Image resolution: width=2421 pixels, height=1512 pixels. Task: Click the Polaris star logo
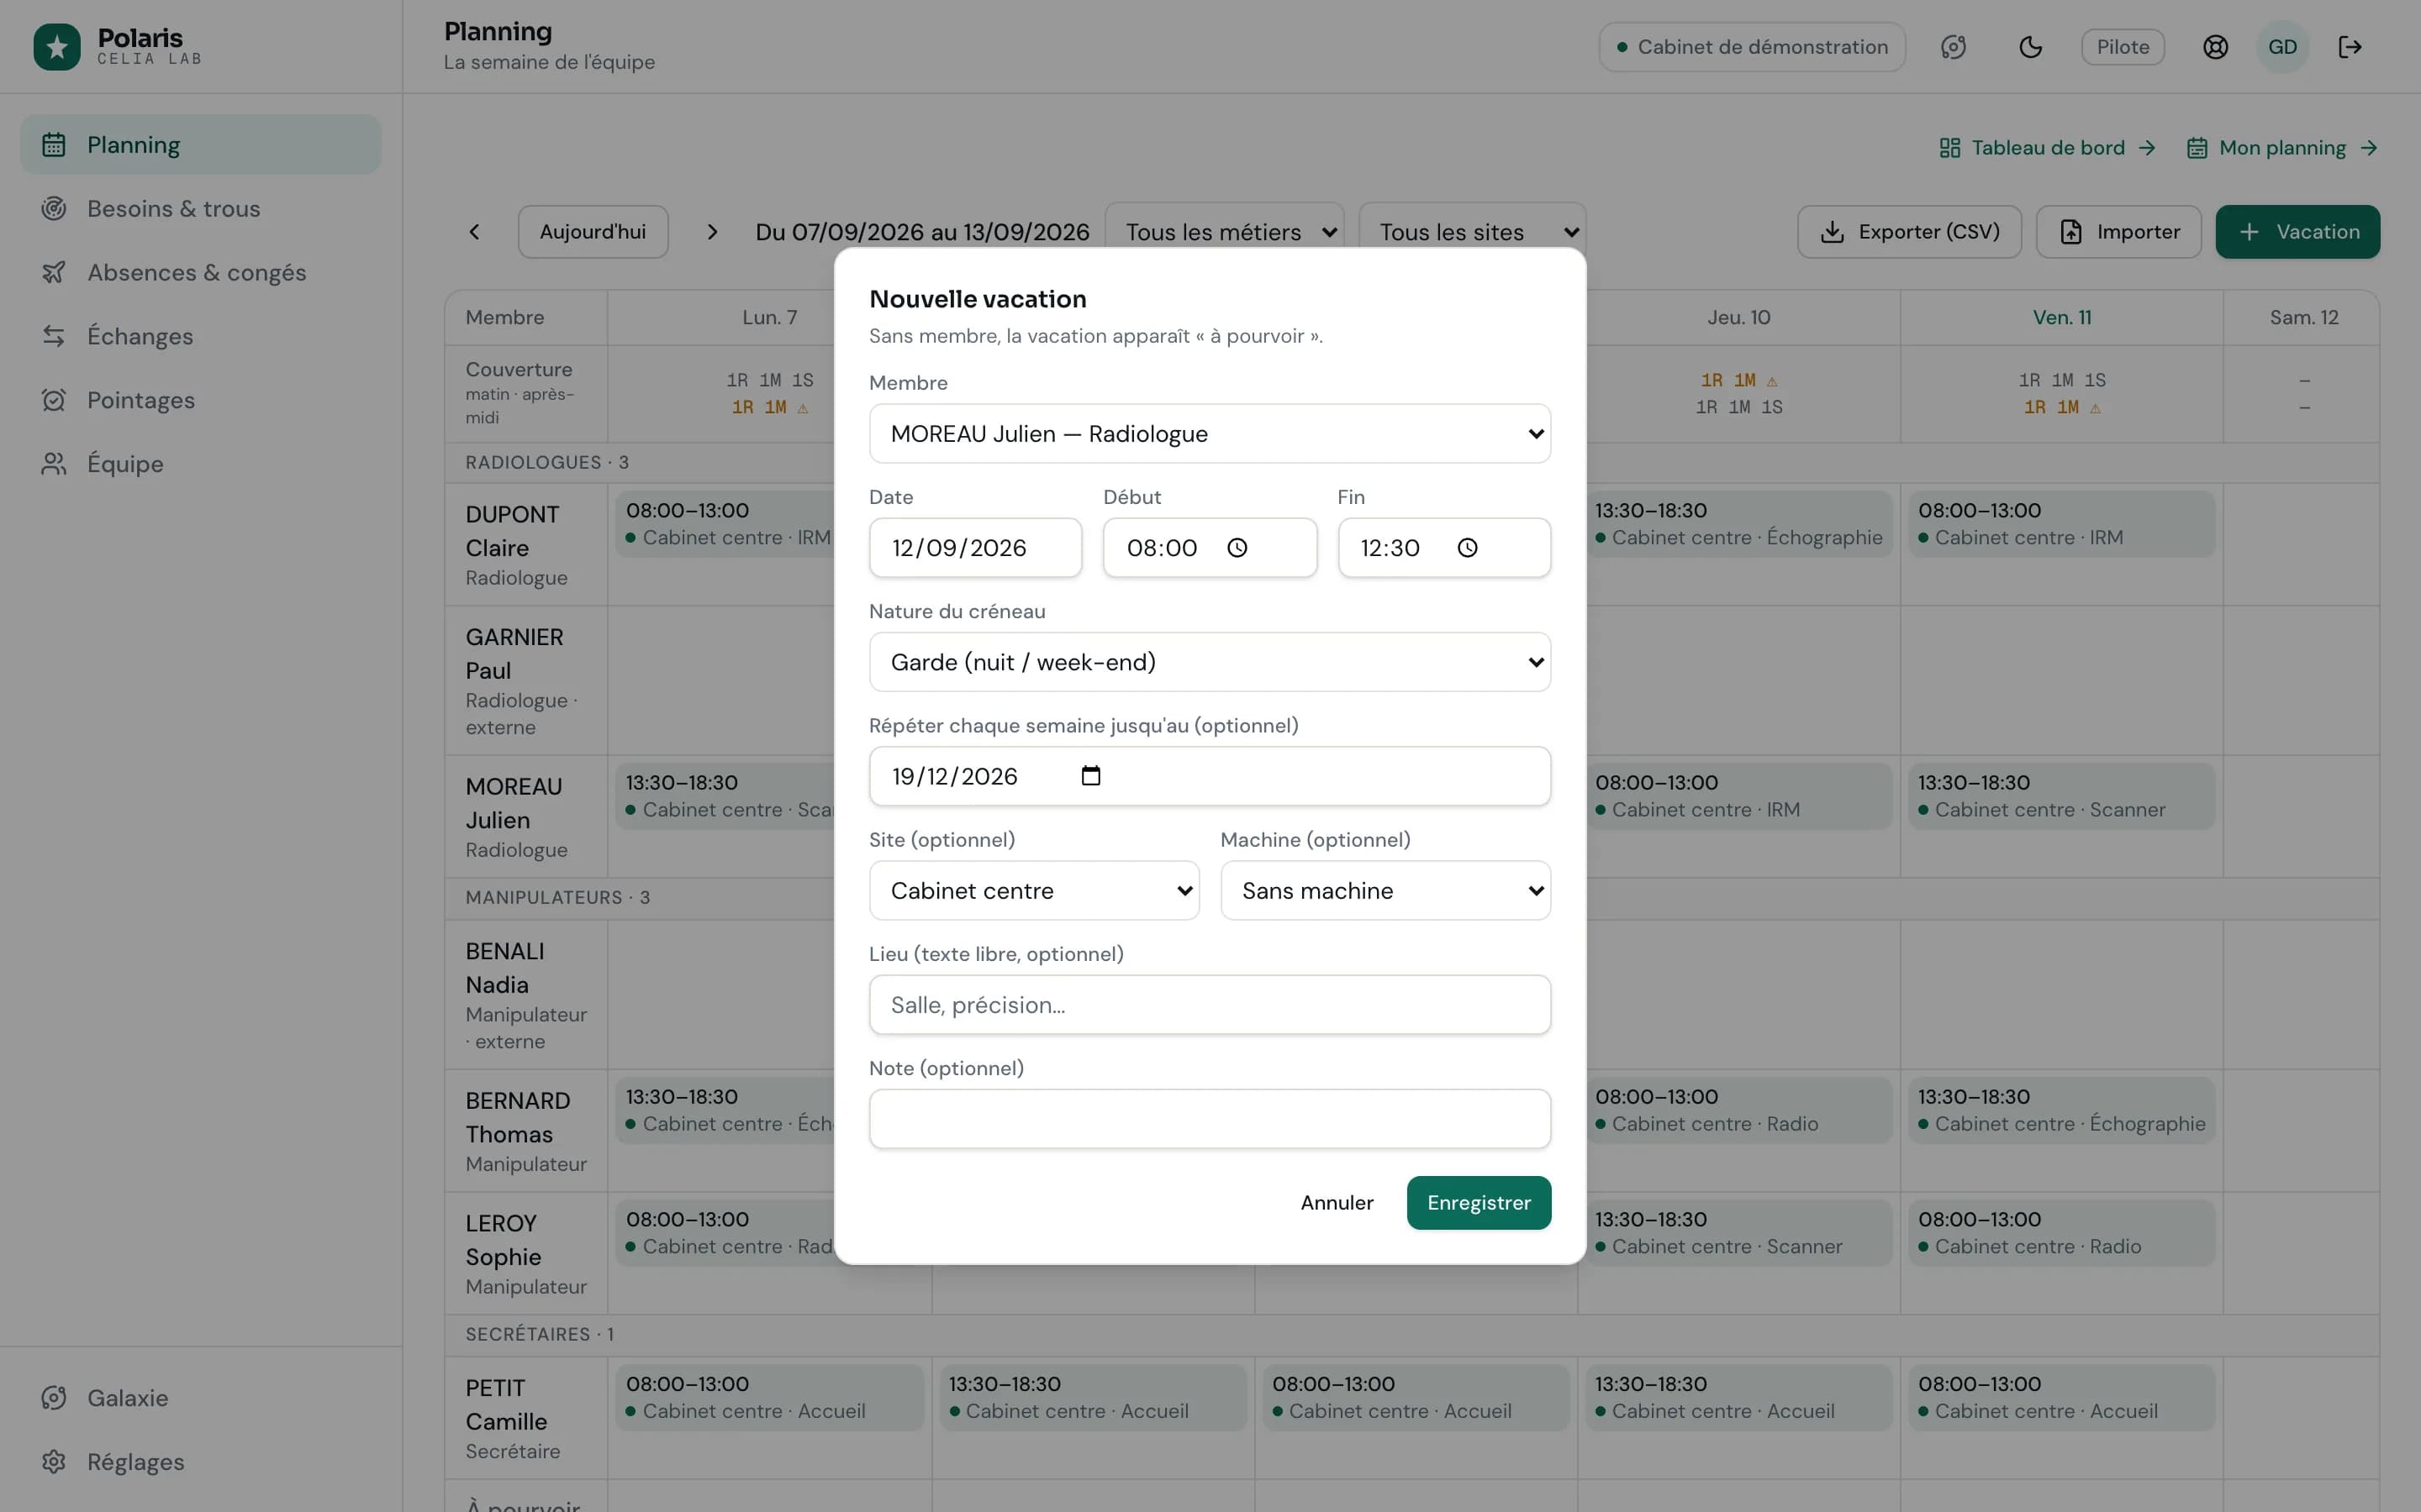point(57,47)
